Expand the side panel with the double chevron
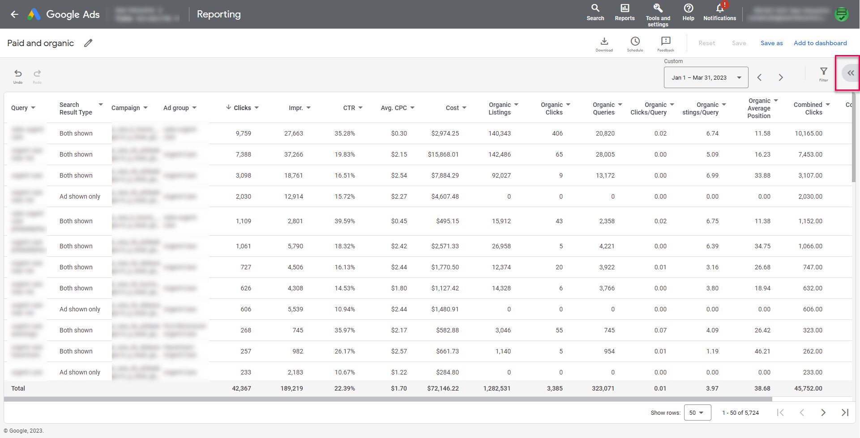 (850, 73)
